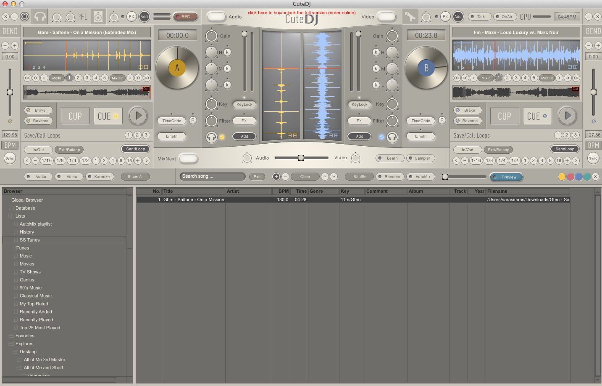The image size is (602, 386).
Task: Open settings via the gear icon
Action: 25,17
